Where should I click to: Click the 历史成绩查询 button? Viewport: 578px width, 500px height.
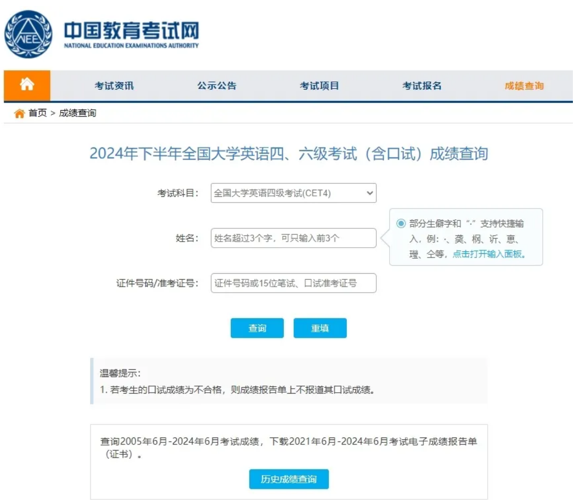pos(289,479)
